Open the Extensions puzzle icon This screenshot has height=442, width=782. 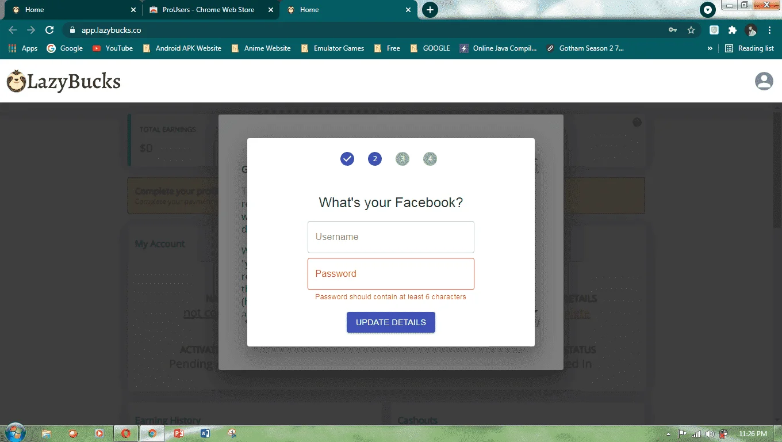coord(732,30)
